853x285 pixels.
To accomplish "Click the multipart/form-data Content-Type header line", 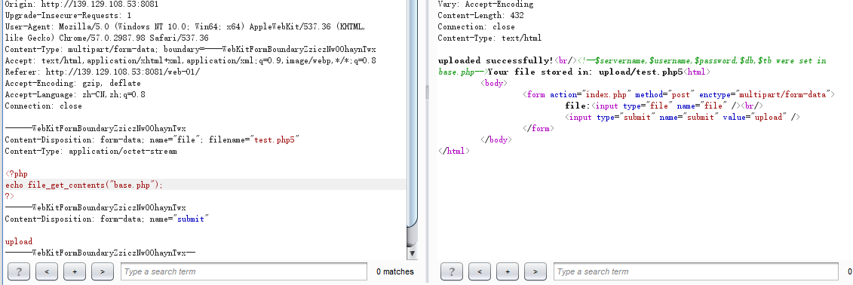I will [190, 50].
